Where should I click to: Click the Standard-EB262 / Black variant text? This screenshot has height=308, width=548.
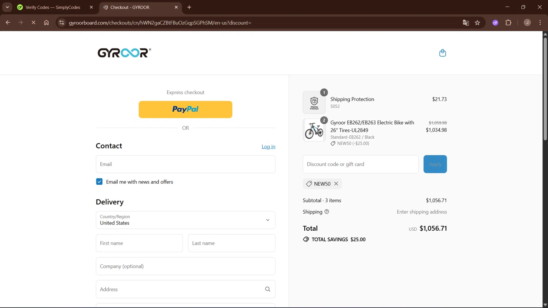(353, 137)
